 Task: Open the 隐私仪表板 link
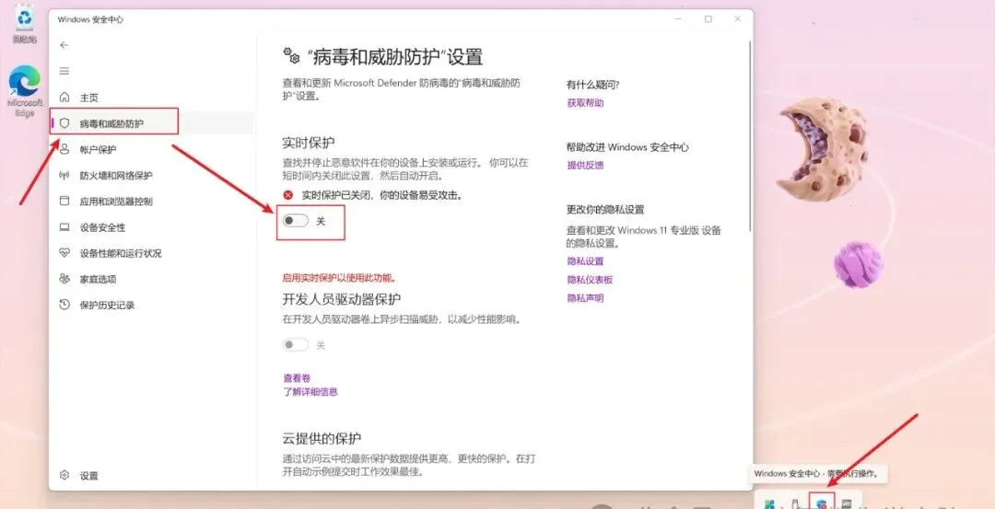[x=590, y=280]
